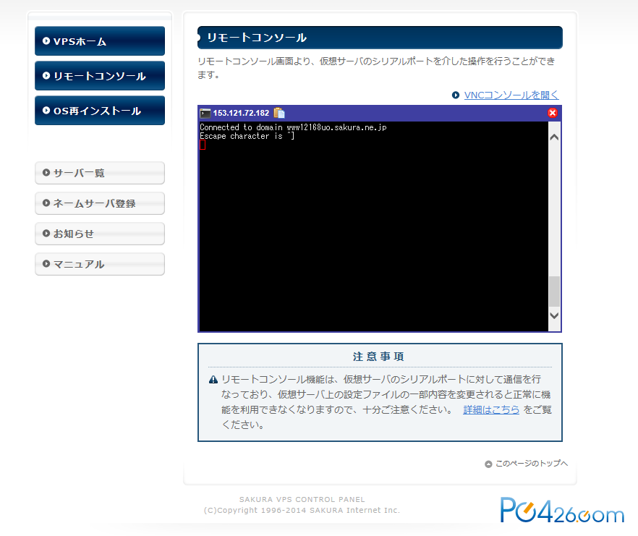This screenshot has height=536, width=638.
Task: Click the paste clipboard icon next to the IP address
Action: (x=279, y=113)
